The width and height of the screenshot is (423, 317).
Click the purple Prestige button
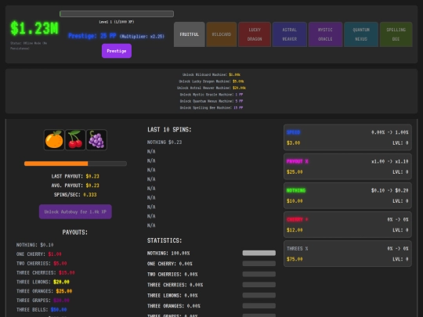(117, 51)
